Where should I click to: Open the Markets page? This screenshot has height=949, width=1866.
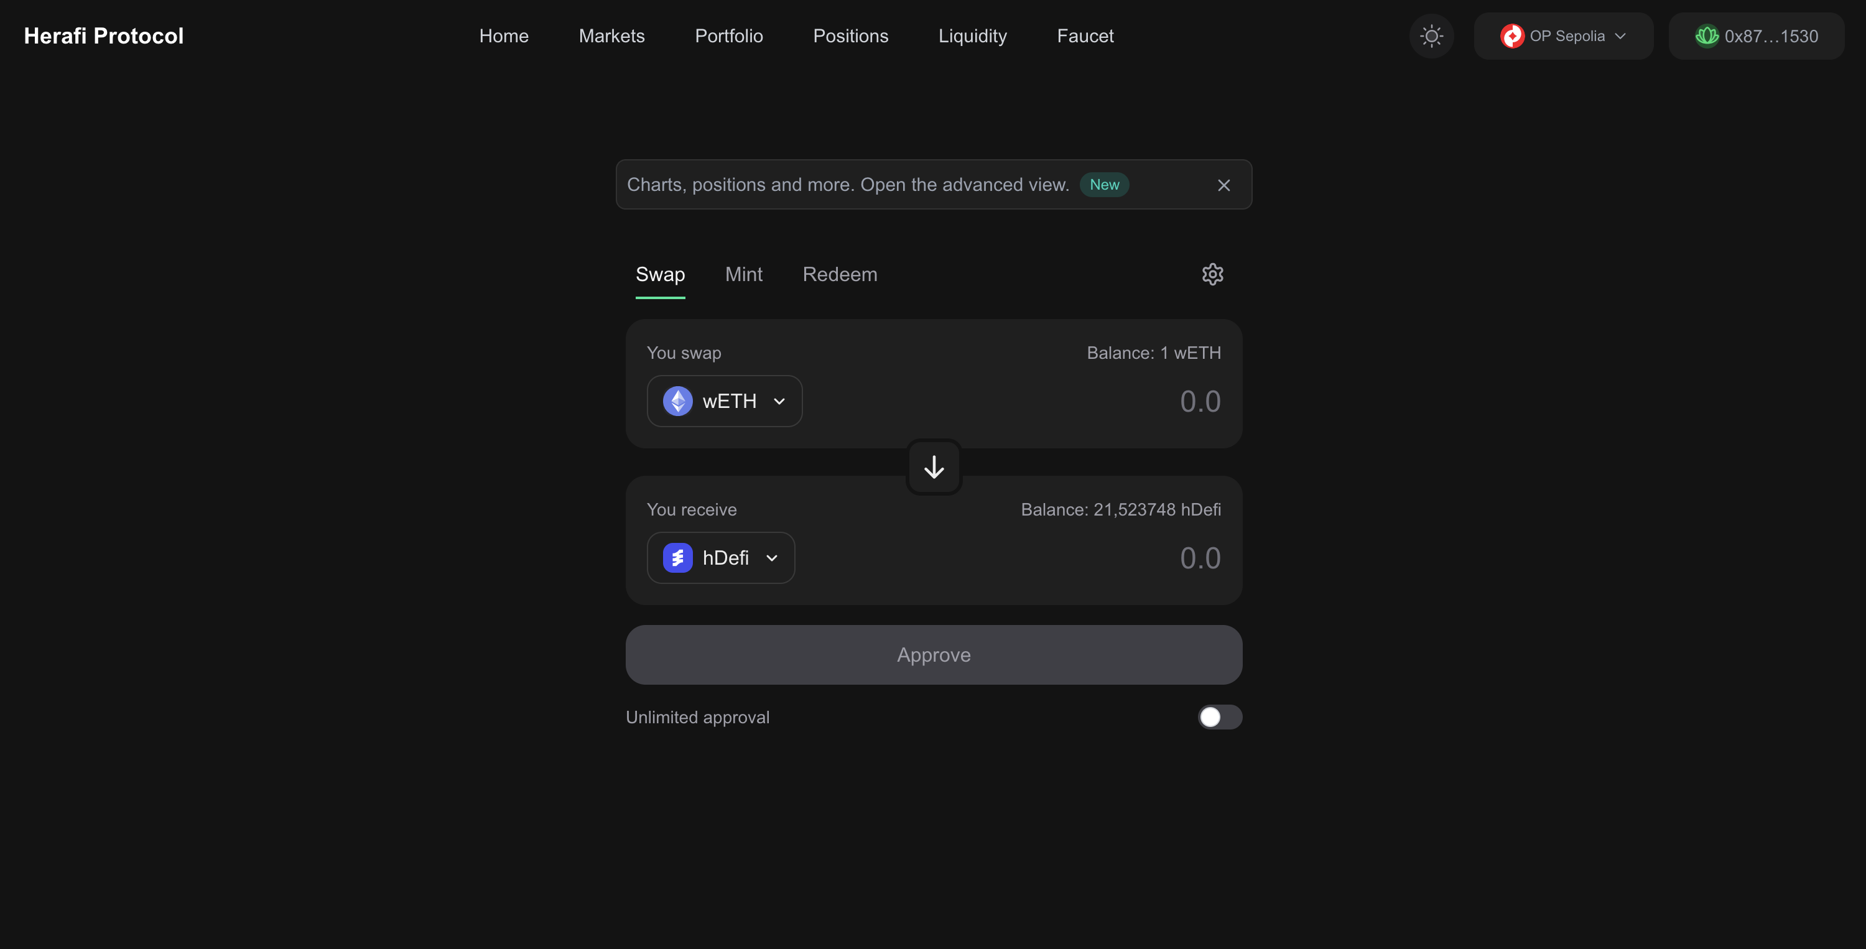tap(611, 36)
